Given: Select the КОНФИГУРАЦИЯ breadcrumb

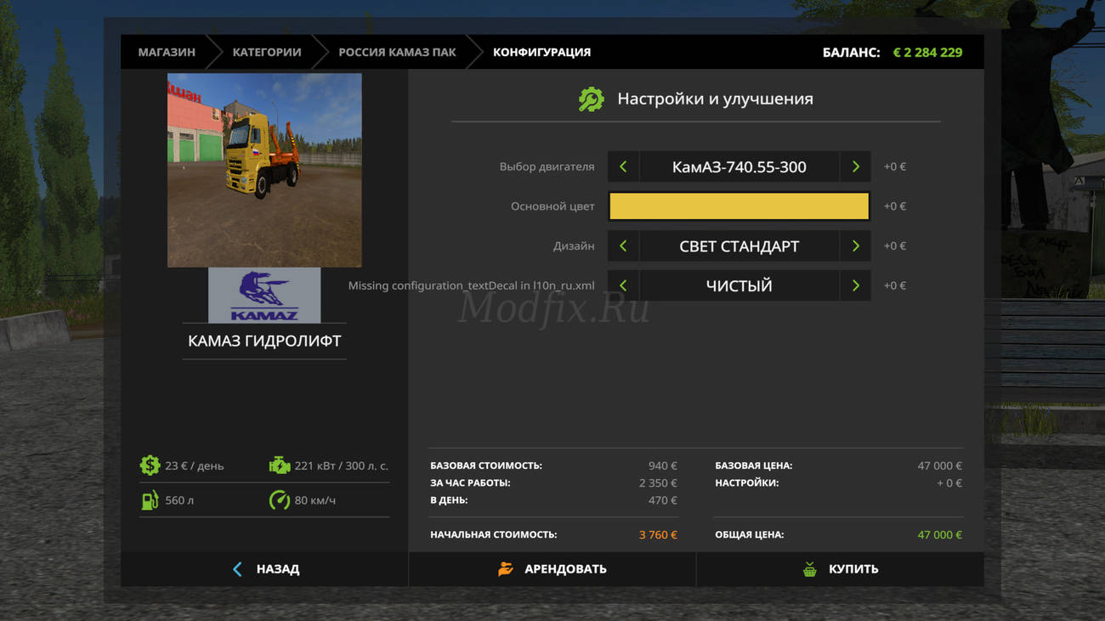Looking at the screenshot, I should tap(541, 52).
